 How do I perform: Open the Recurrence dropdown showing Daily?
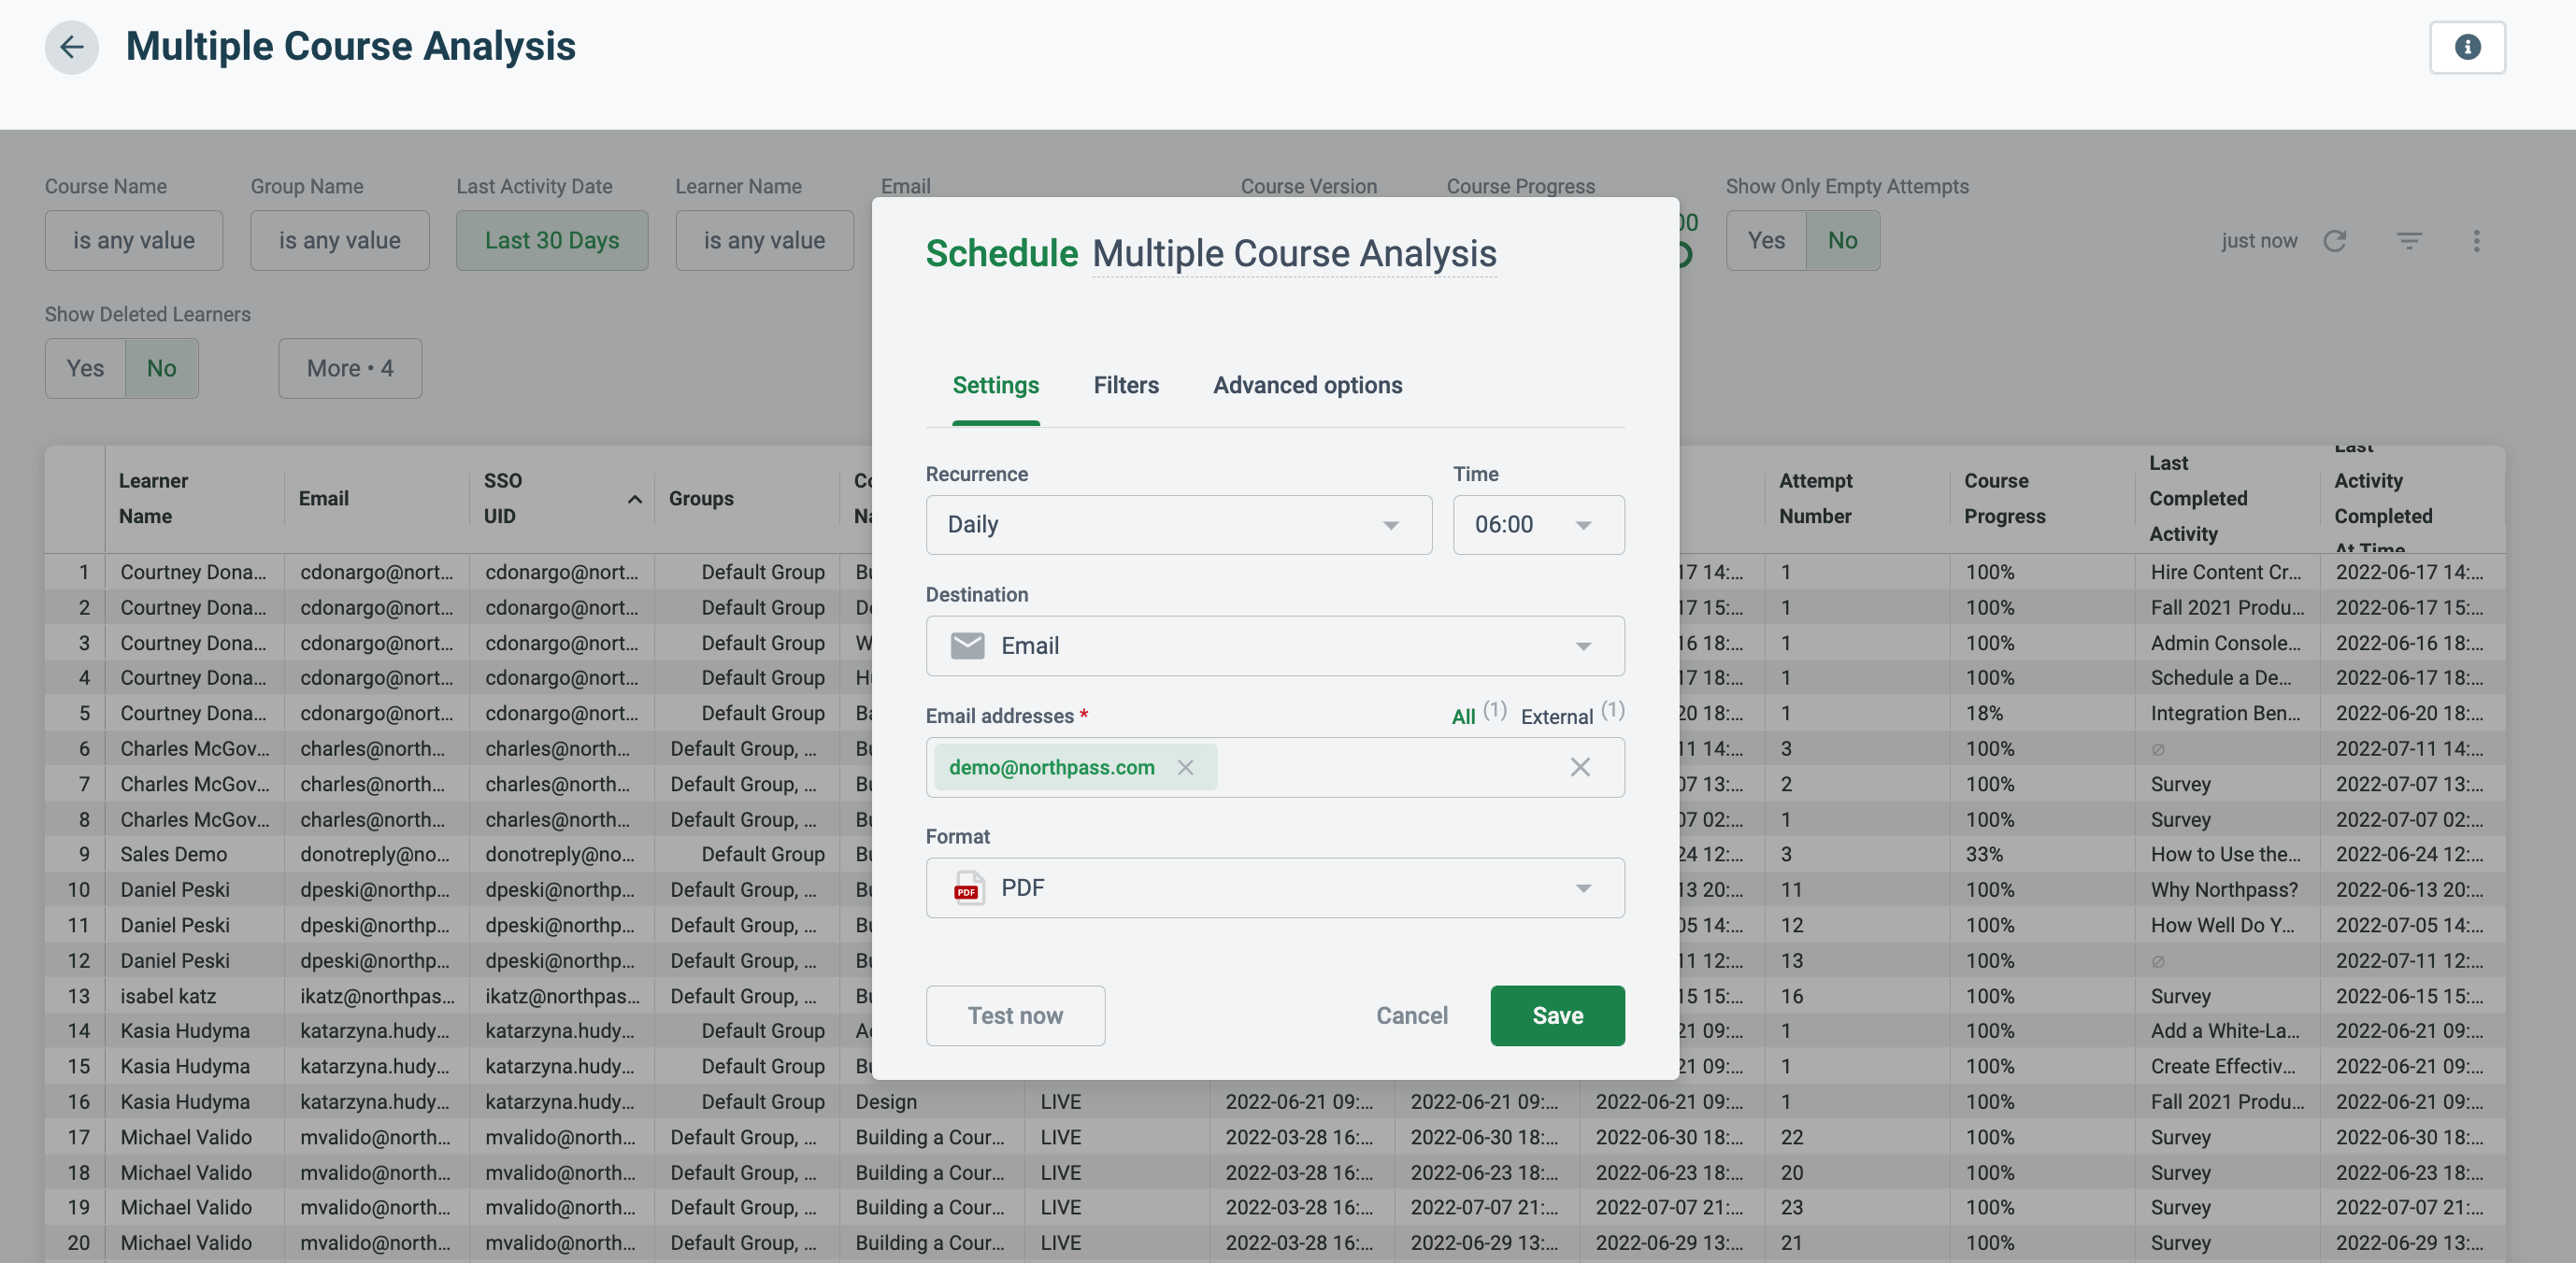pyautogui.click(x=1178, y=525)
